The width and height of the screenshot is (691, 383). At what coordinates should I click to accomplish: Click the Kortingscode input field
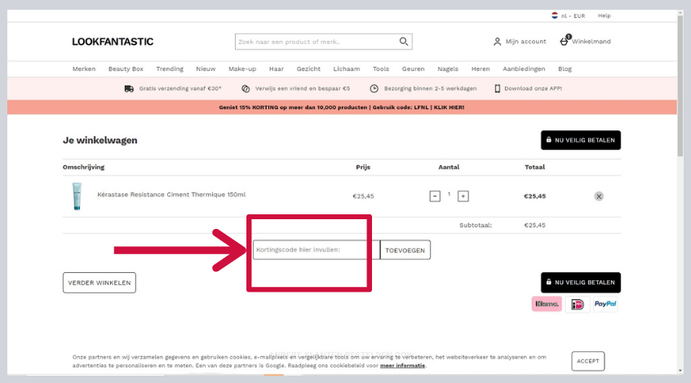pyautogui.click(x=316, y=250)
